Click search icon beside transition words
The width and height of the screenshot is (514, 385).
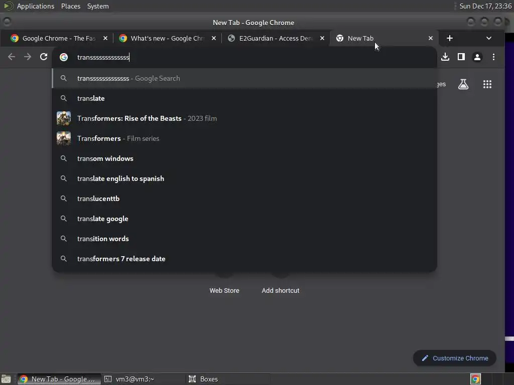click(64, 239)
